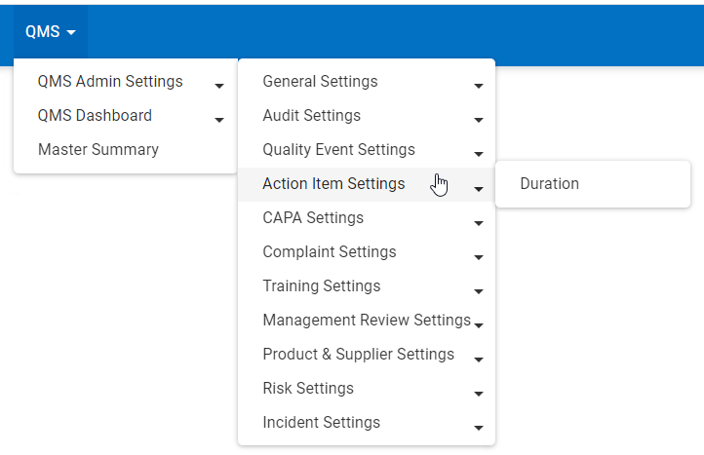Select Duration from the flyout menu

point(549,184)
